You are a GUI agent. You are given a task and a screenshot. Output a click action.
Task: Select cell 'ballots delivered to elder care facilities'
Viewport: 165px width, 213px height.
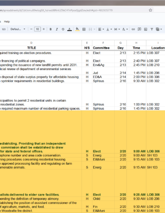[41, 183]
